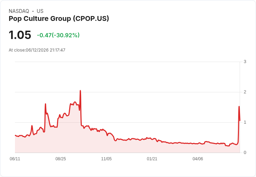Click the highest price peak above 2
This screenshot has height=177, width=256.
(80, 91)
